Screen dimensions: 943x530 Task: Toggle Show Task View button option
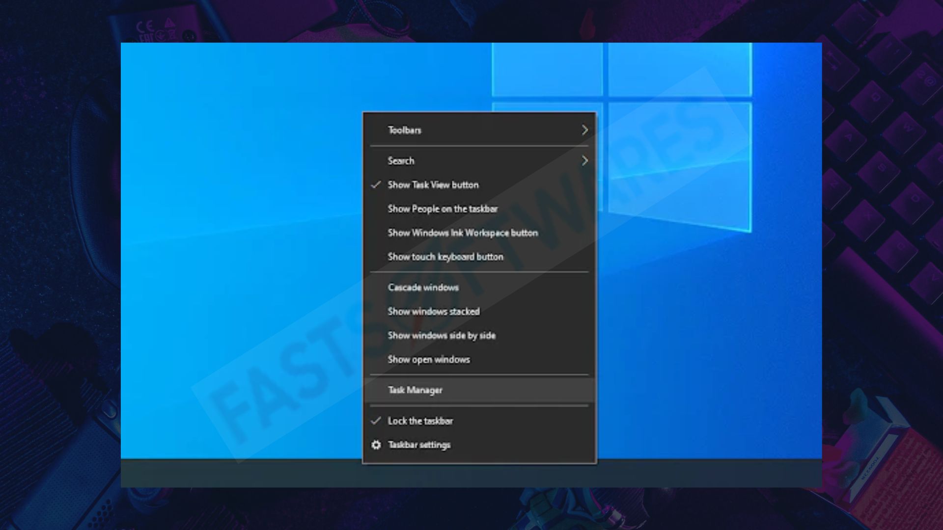click(x=479, y=185)
